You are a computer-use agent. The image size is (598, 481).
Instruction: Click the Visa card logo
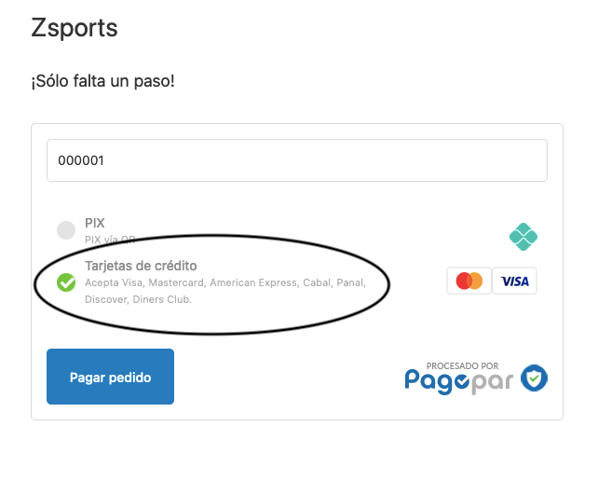pos(514,281)
